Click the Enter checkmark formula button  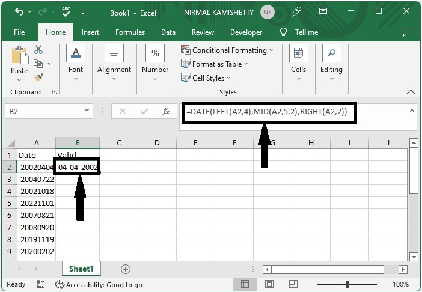[144, 111]
